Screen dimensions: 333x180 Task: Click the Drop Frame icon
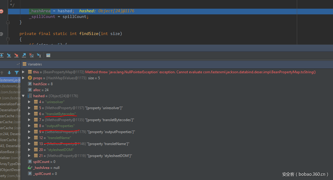31,55
